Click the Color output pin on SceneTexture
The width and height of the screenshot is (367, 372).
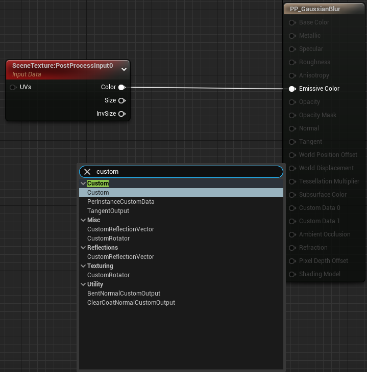click(122, 87)
